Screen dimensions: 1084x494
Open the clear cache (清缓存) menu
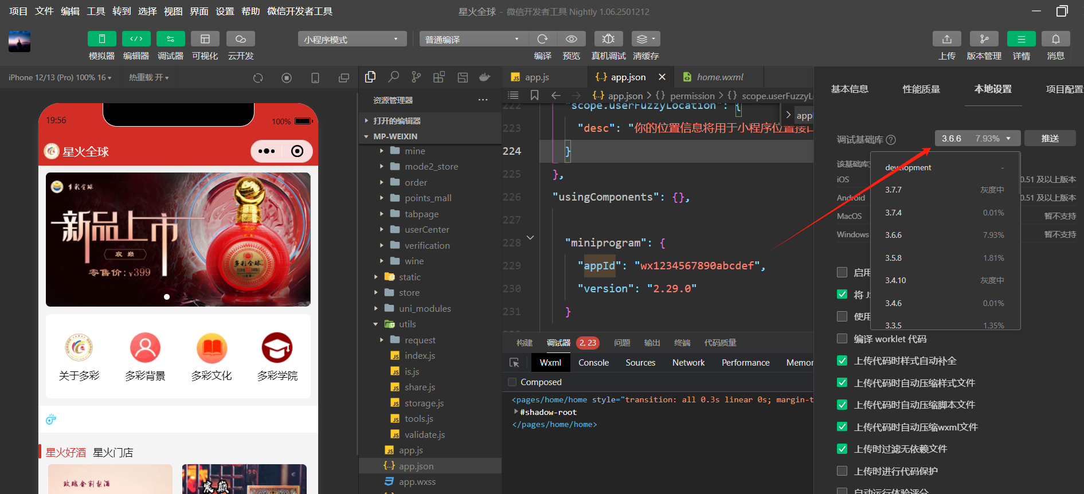[x=646, y=39]
